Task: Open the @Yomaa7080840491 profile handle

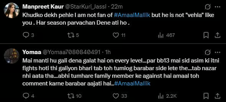Action: point(71,52)
